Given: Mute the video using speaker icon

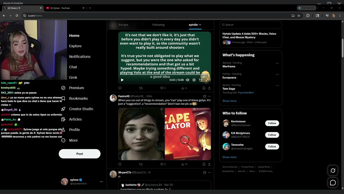Looking at the screenshot, I should 188,80.
